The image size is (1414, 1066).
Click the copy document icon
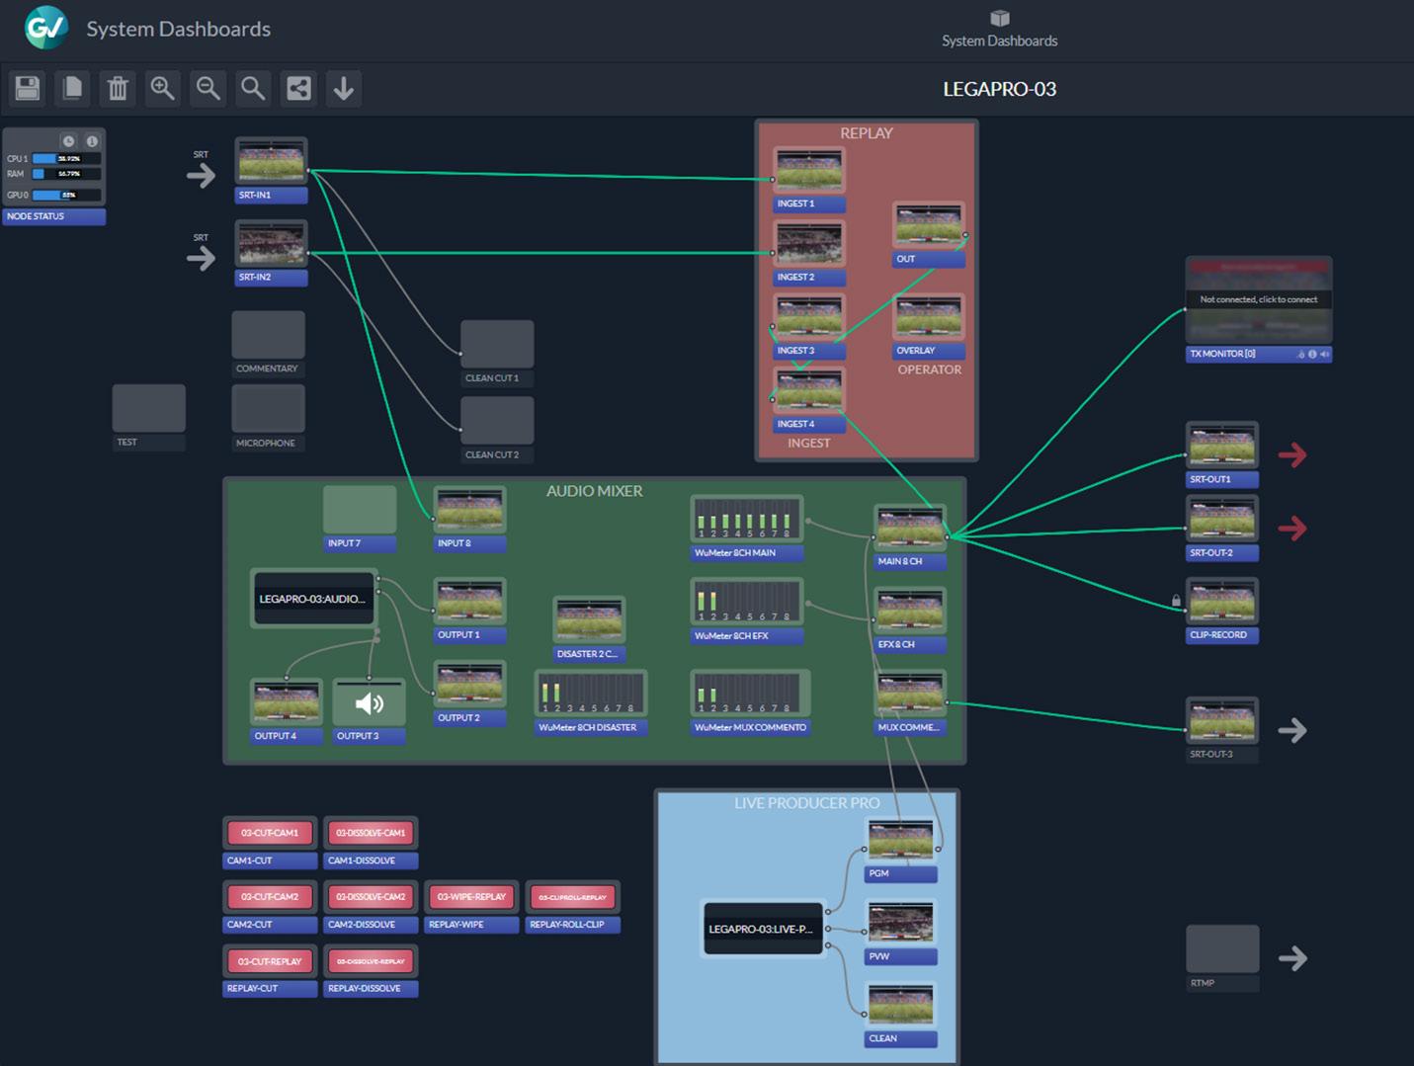(73, 89)
